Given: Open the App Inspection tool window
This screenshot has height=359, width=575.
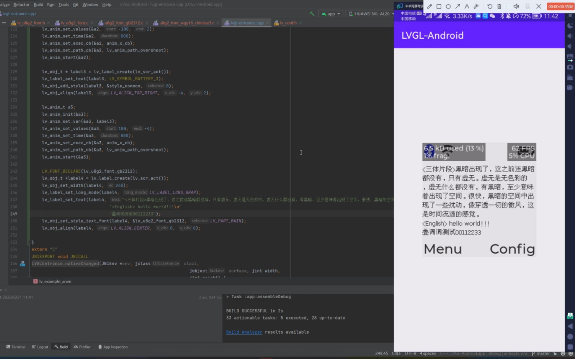Looking at the screenshot, I should 113,347.
